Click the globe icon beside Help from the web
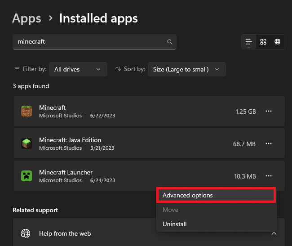 pos(26,233)
